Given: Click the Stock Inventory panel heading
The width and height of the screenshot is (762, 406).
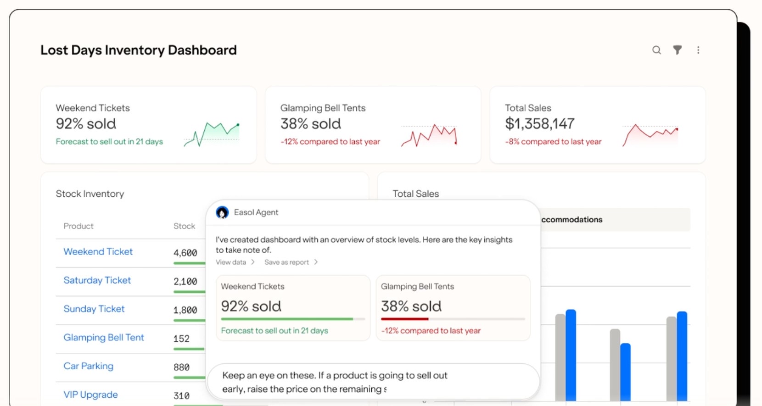Looking at the screenshot, I should pos(90,194).
